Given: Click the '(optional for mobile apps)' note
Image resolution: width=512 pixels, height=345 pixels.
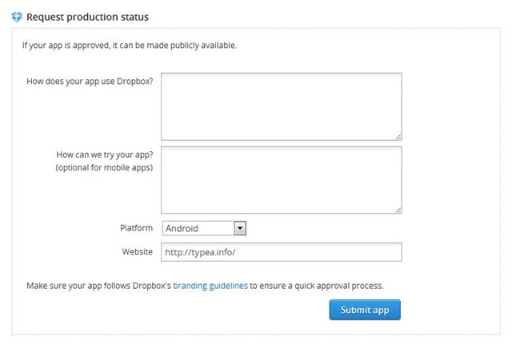Looking at the screenshot, I should [104, 167].
